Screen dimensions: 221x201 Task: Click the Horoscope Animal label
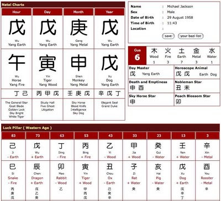click(191, 68)
